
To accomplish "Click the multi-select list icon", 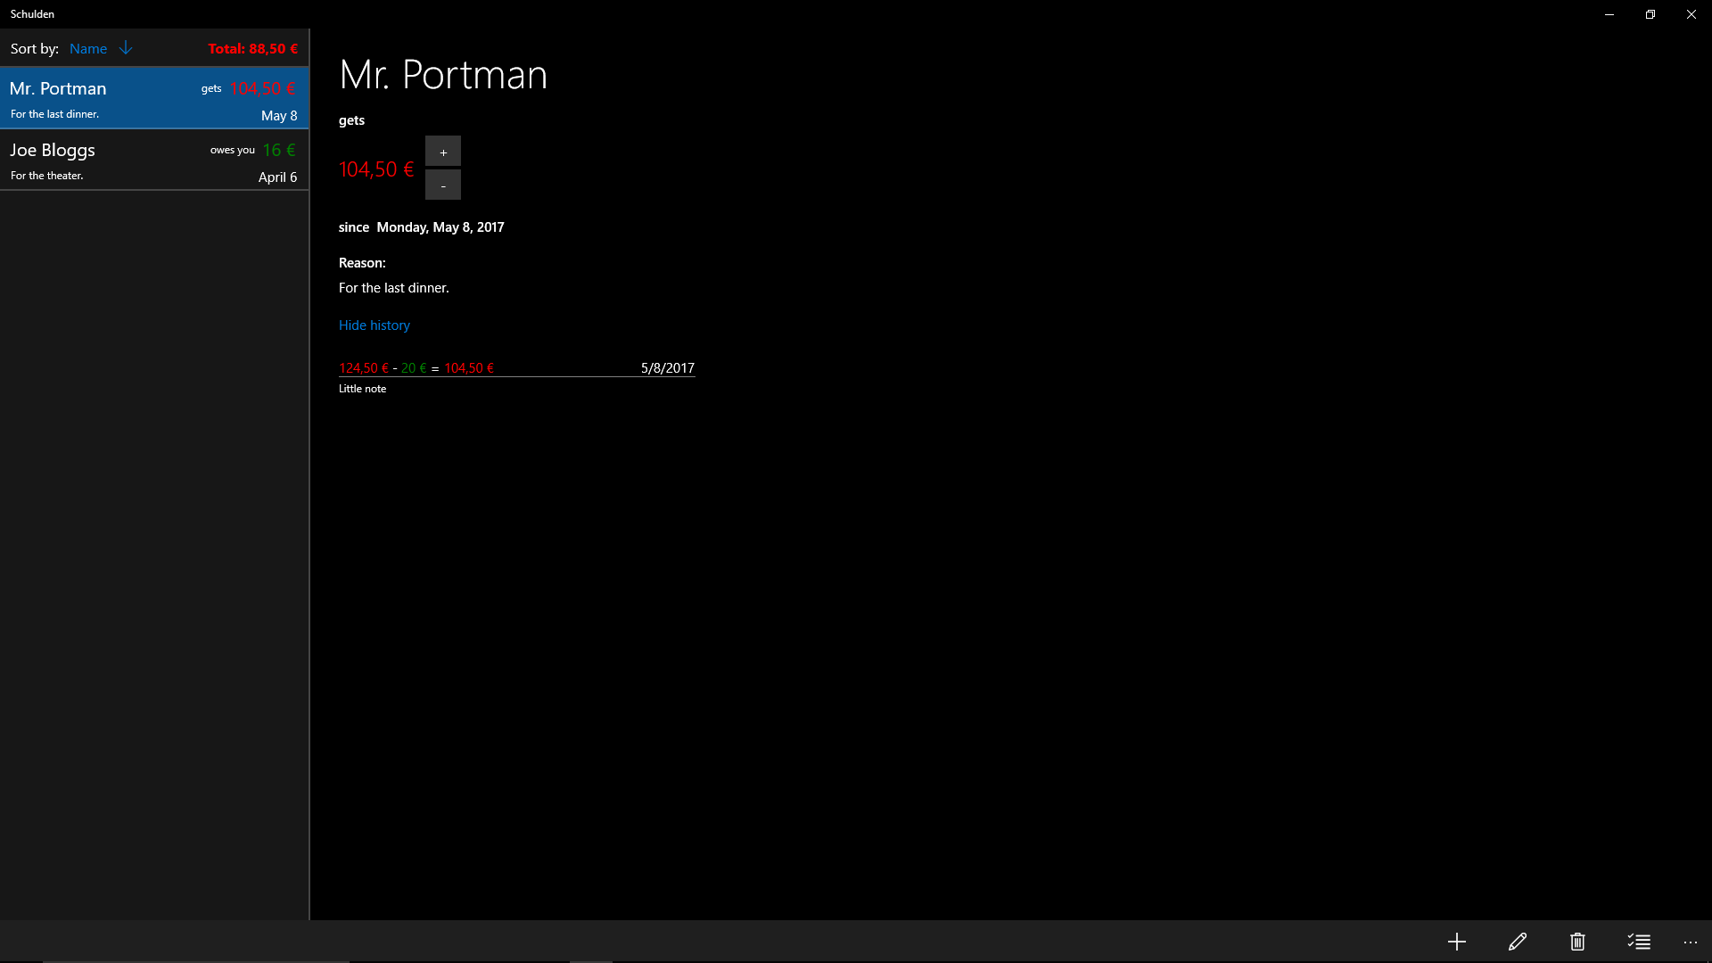I will tap(1638, 942).
